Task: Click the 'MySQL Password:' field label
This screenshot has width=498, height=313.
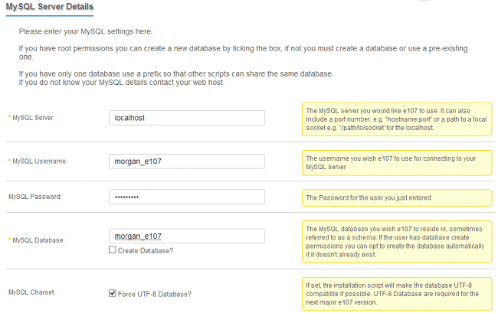Action: (x=34, y=197)
